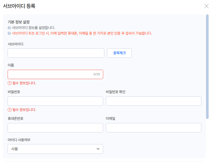Click the 서브아이디 등록 dialog title

[x=19, y=6]
